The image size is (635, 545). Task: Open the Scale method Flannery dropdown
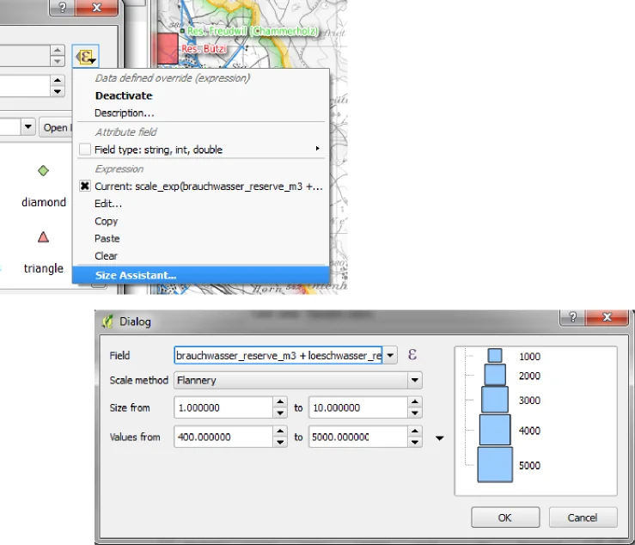coord(415,380)
